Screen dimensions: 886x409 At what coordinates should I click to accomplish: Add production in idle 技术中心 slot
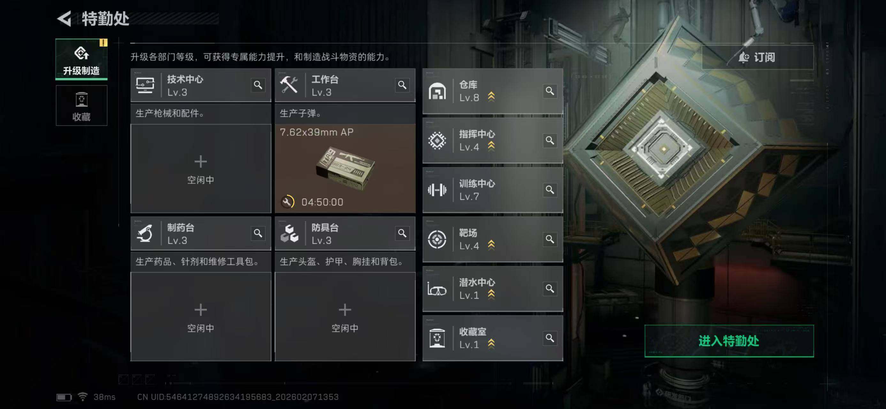[x=201, y=169]
